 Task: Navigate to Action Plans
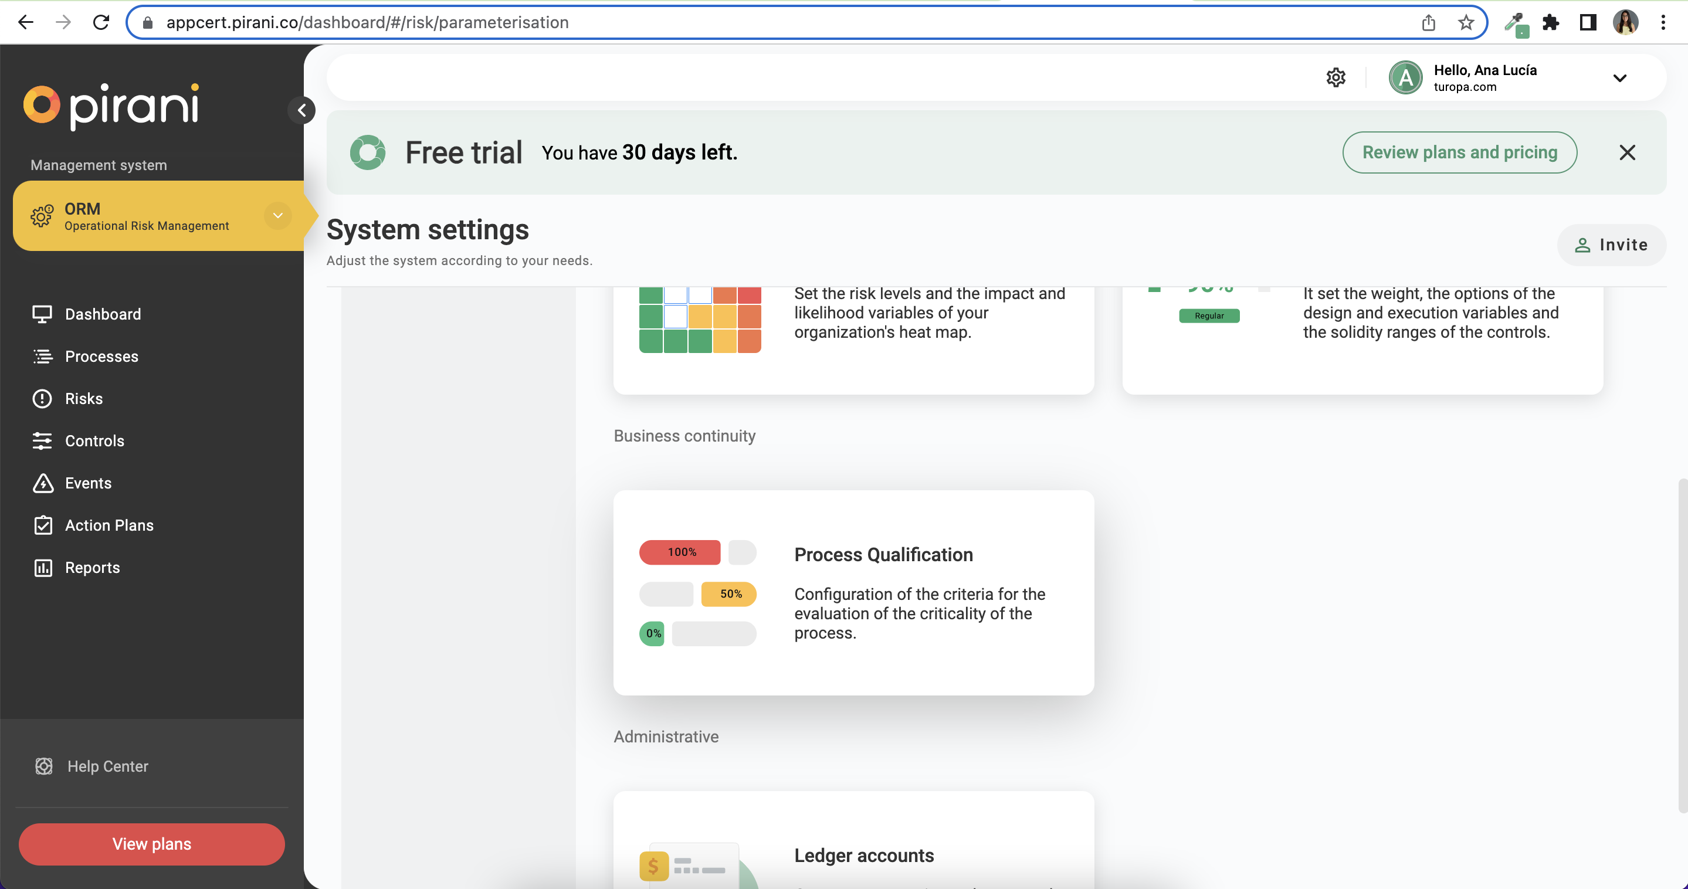pyautogui.click(x=109, y=525)
